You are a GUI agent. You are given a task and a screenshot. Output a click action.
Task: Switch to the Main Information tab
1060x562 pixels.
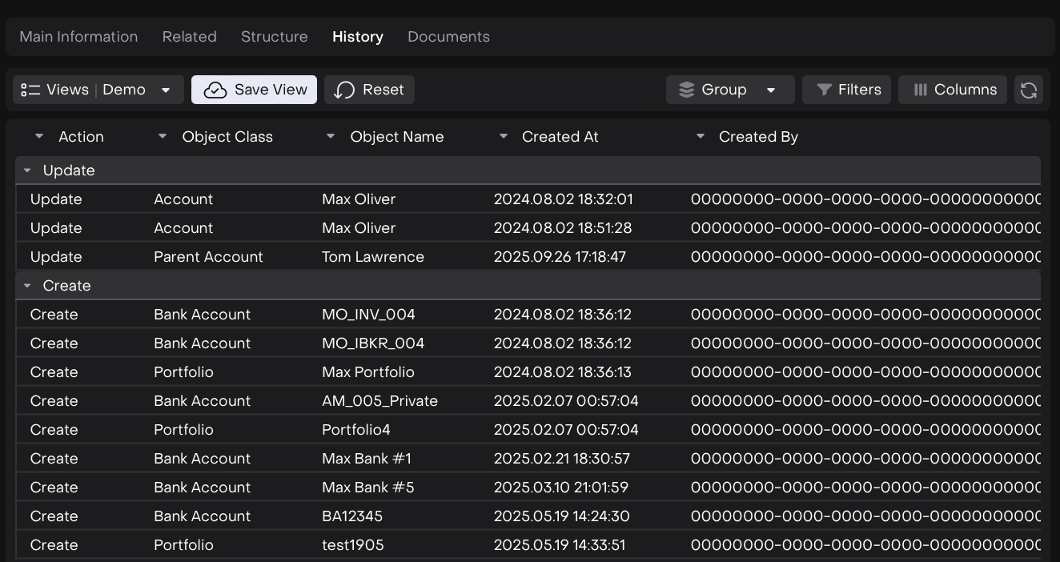78,37
